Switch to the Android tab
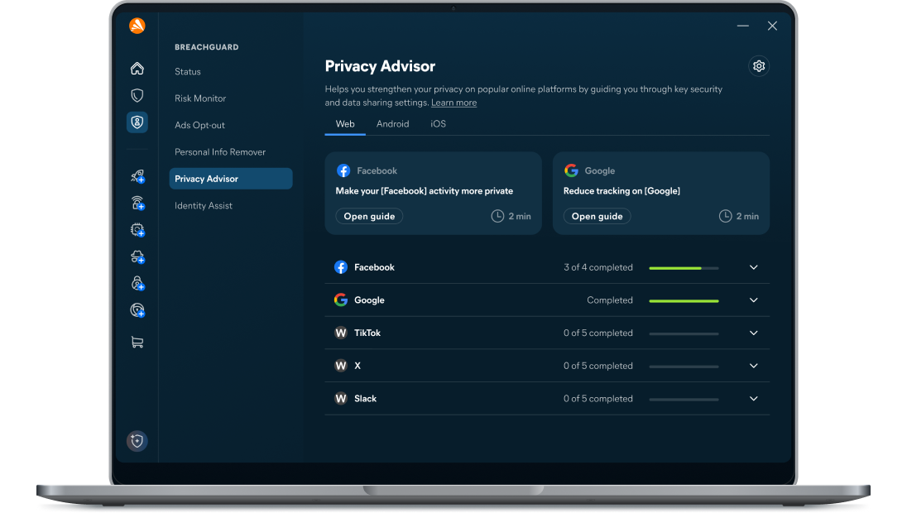Screen dimensions: 907x513 click(x=393, y=124)
